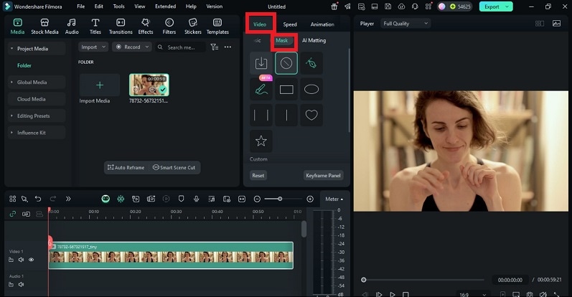This screenshot has height=297, width=572.
Task: Click the timeline layout grid icon
Action: (13, 199)
